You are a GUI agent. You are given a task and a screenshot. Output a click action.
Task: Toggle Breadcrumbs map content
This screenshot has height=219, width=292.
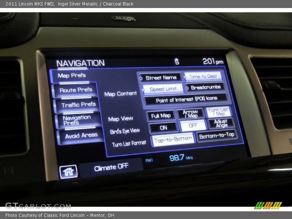205,87
